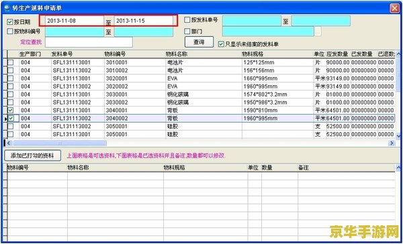Screen dimensions: 403x244
Task: Select the 电池片 cell in row 3010002
Action: 204,70
